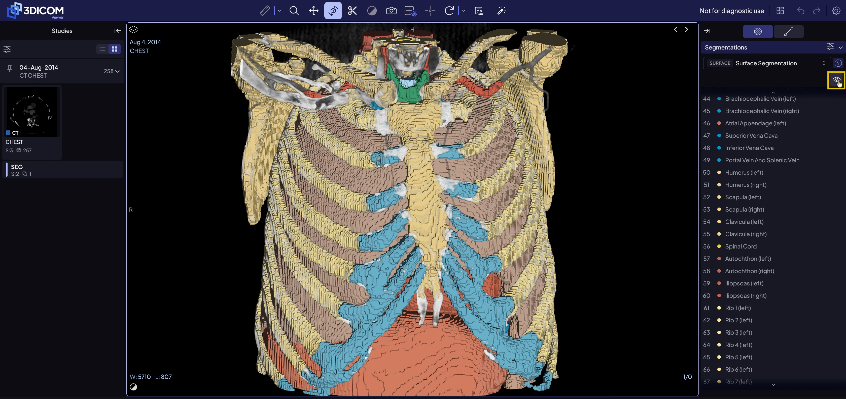
Task: Select the ruler measurement tool
Action: [265, 11]
